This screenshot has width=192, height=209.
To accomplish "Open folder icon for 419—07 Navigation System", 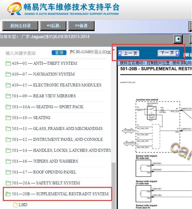I will pos(8,74).
